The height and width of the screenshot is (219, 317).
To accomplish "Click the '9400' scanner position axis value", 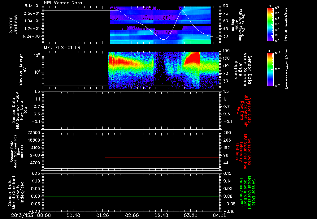I will [x=35, y=155].
